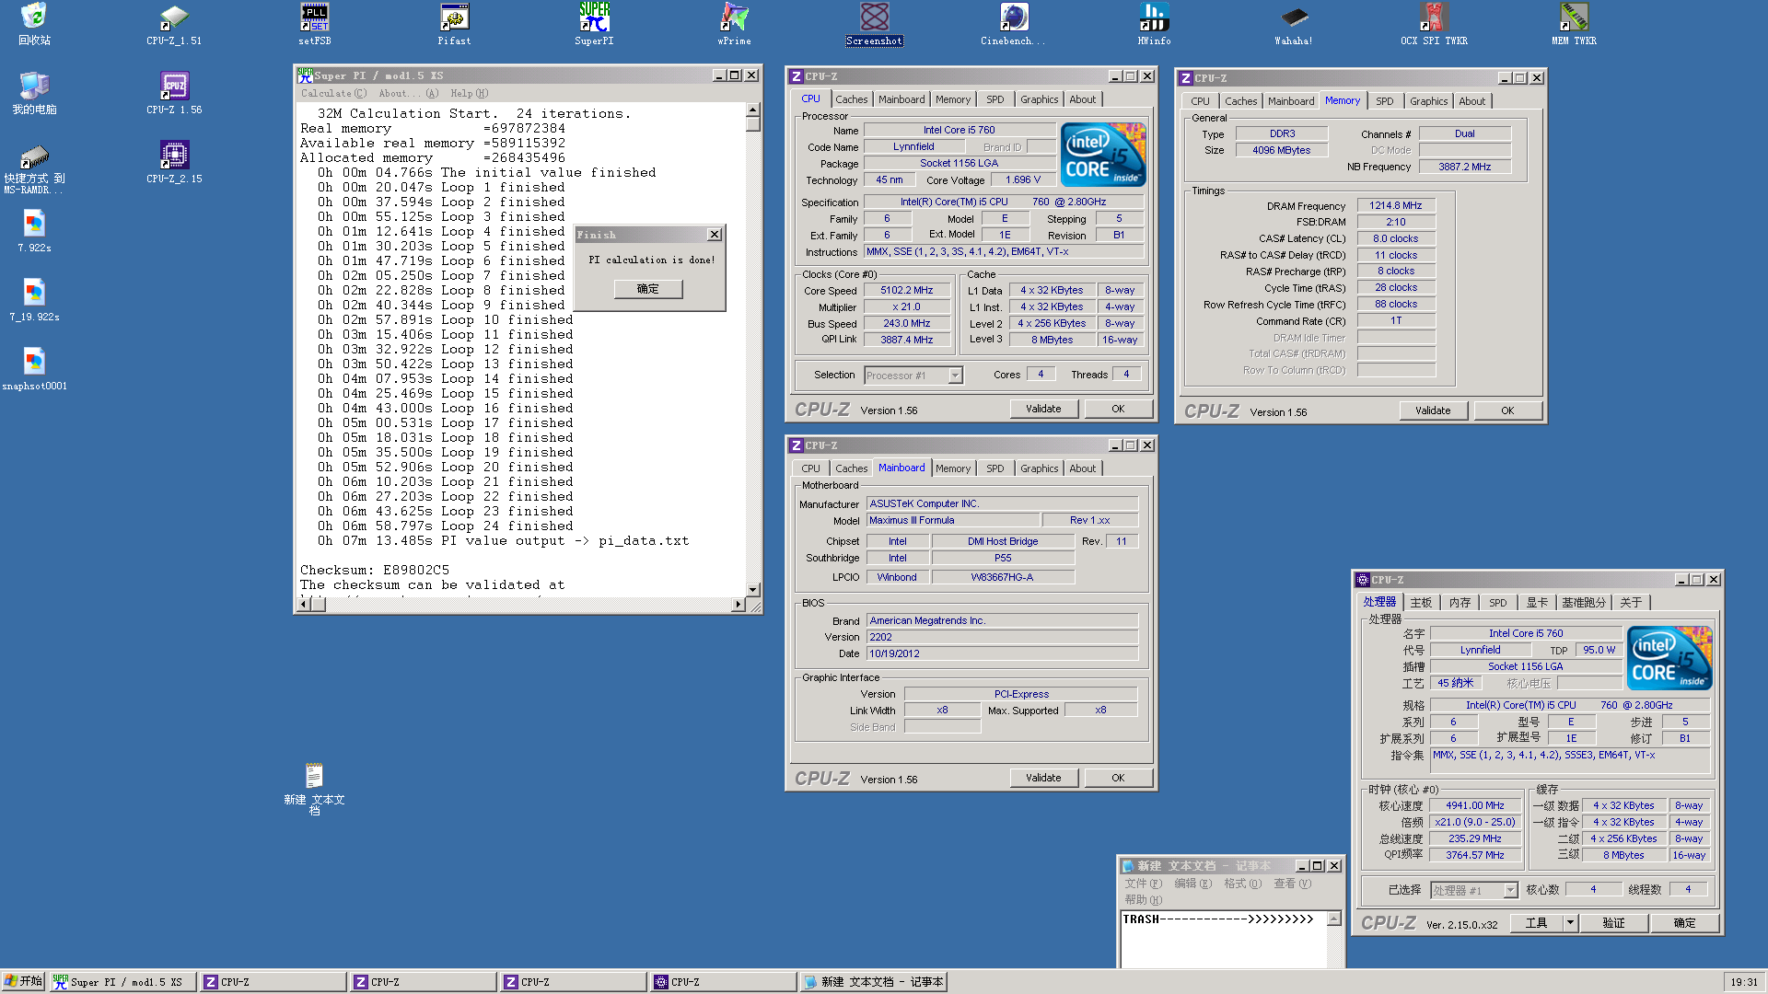Image resolution: width=1768 pixels, height=994 pixels.
Task: Click inside Notepad text area with TRASH
Action: pos(1224,941)
